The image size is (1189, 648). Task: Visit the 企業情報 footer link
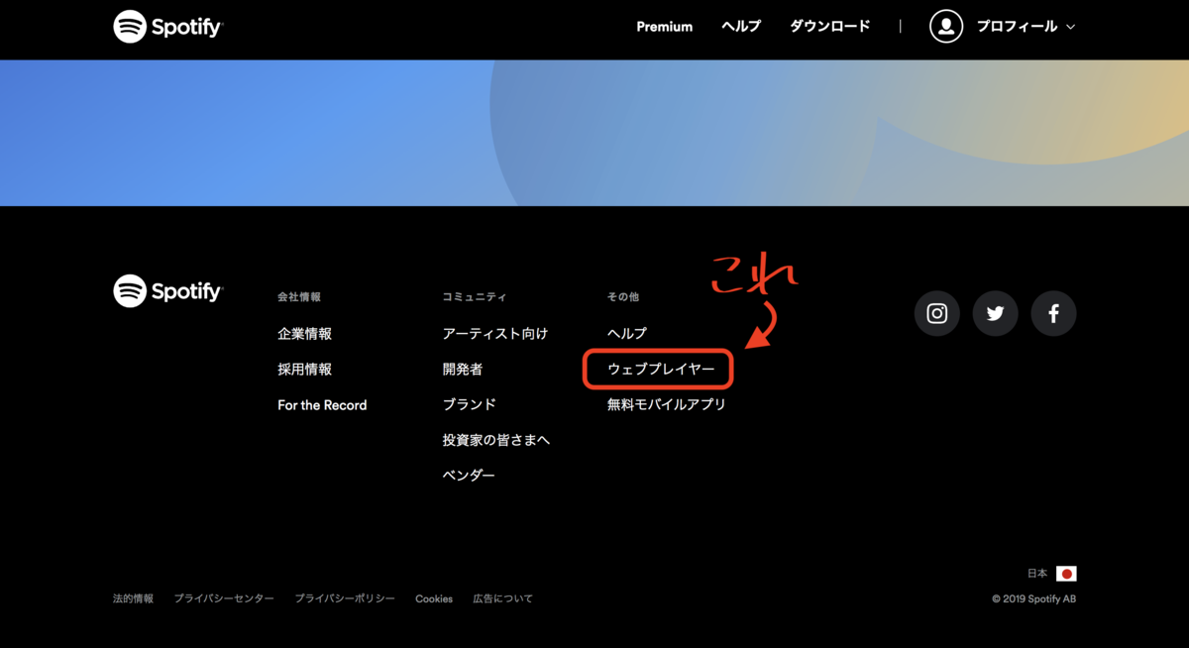coord(304,334)
